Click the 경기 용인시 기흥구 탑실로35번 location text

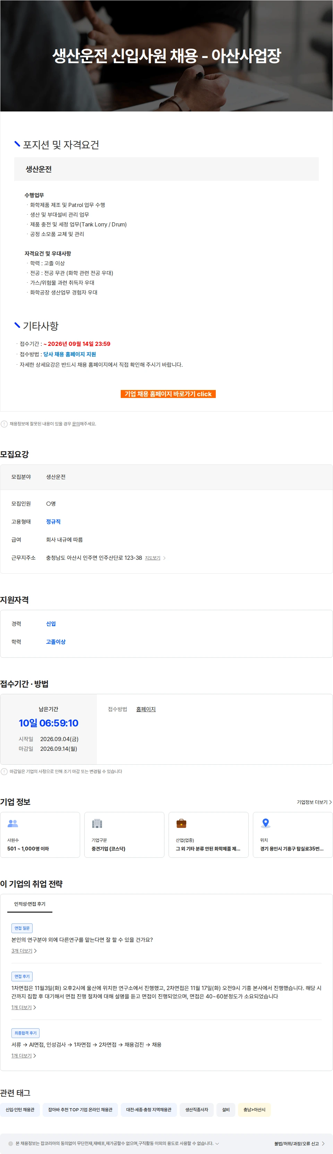point(292,848)
